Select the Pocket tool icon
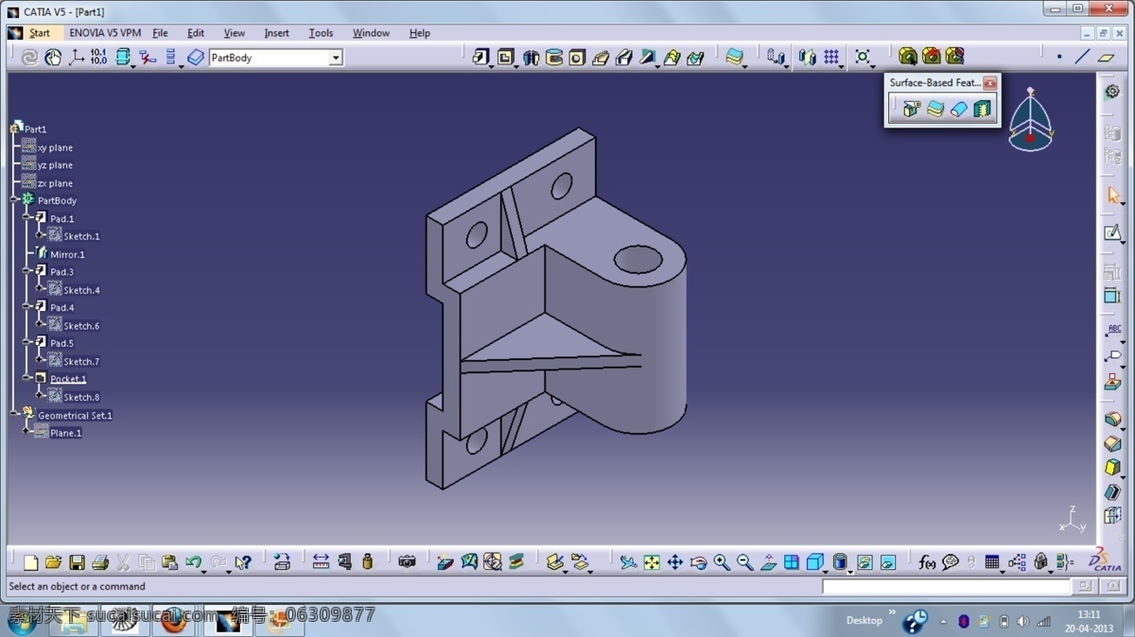1135x637 pixels. [x=505, y=57]
